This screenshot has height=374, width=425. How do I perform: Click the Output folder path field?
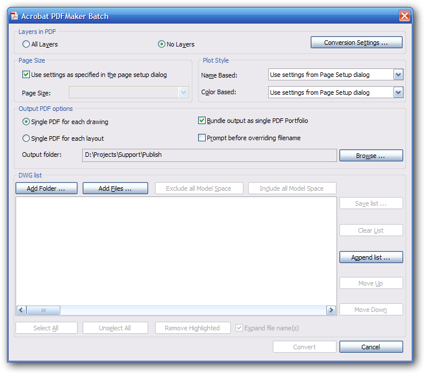click(209, 155)
